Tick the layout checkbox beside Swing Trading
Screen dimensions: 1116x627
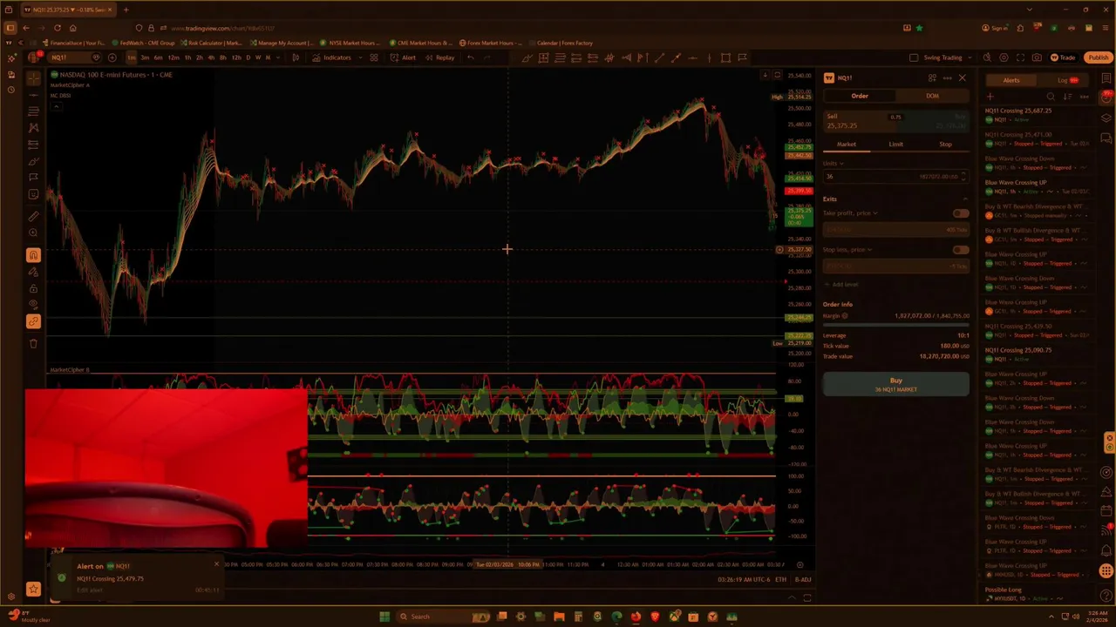click(913, 57)
